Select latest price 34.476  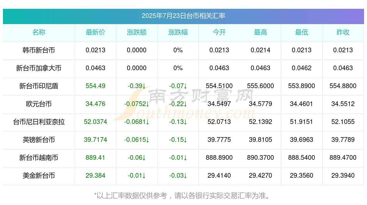(x=95, y=104)
